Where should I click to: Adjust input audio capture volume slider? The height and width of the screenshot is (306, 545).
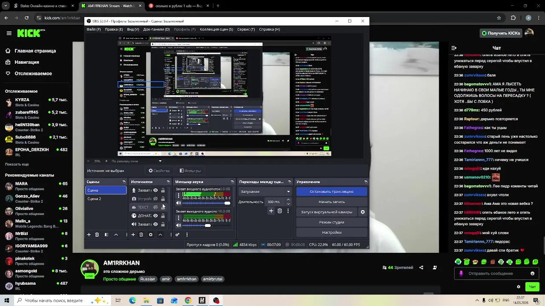207,203
